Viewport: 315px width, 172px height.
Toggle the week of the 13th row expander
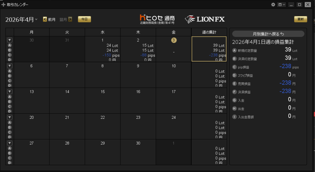click(x=10, y=92)
